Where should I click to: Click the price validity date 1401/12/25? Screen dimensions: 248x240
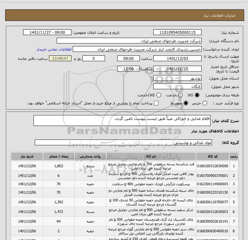pos(177,69)
